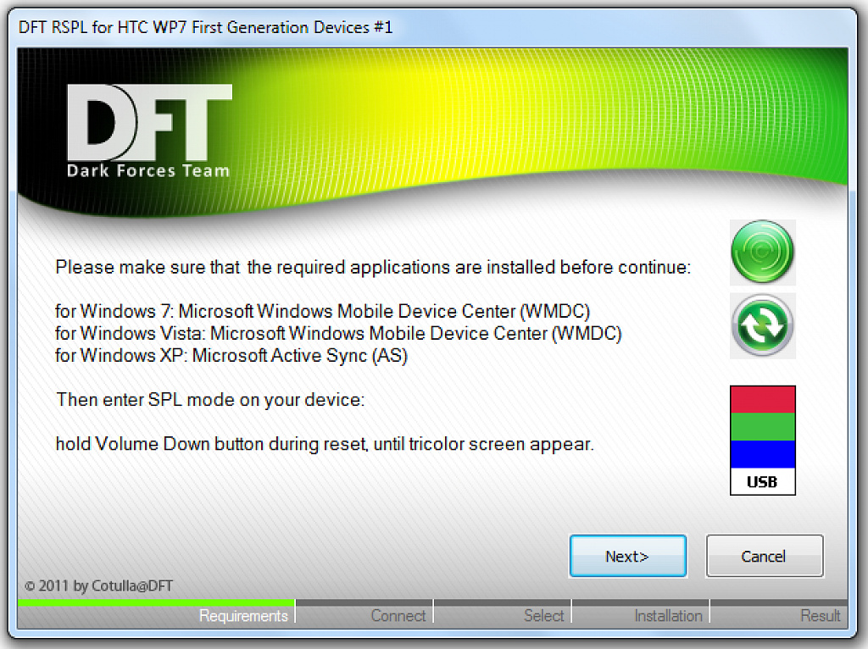Click '© 2011 by Cotulla@DFT' text
The width and height of the screenshot is (868, 649).
(99, 586)
